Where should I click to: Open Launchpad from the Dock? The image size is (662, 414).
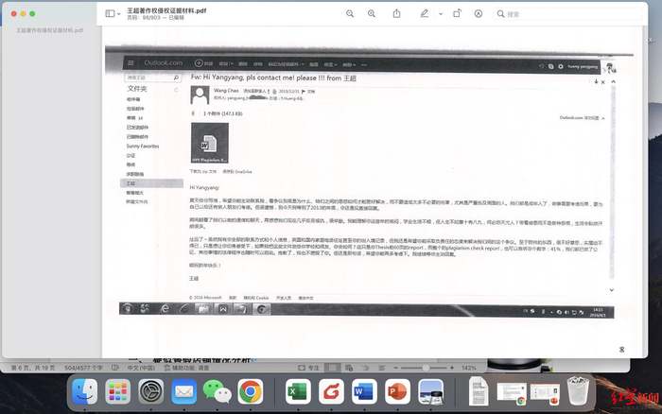tap(118, 391)
